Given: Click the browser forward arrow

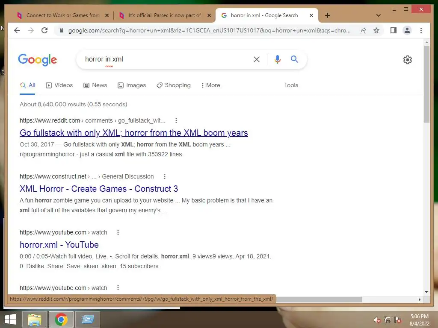Looking at the screenshot, I should (x=31, y=30).
